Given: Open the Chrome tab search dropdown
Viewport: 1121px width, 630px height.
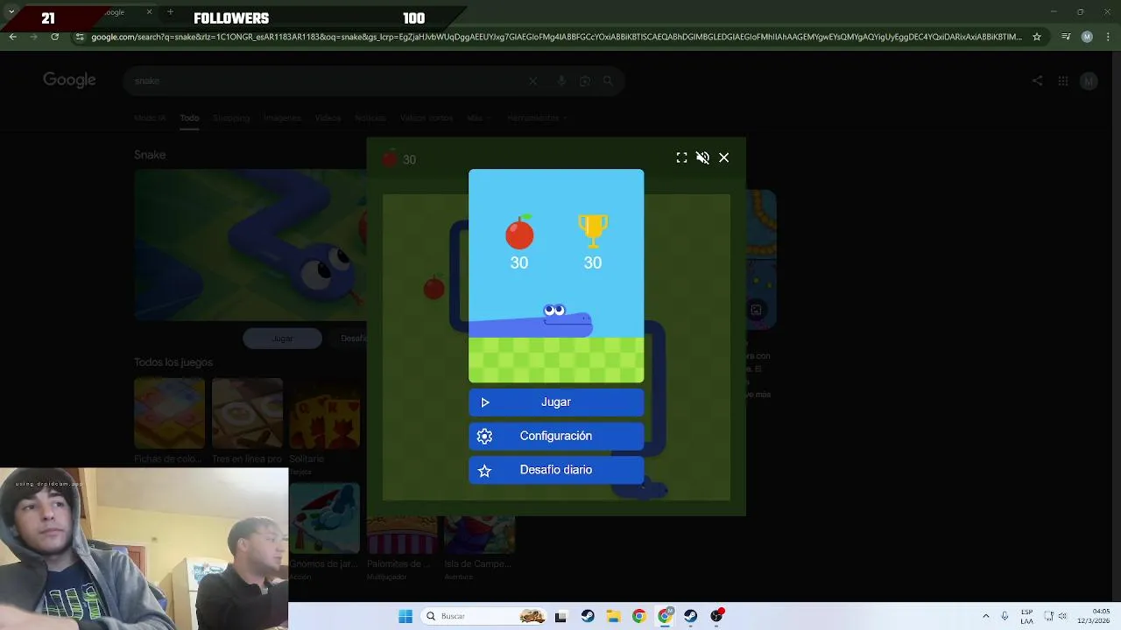Looking at the screenshot, I should (x=11, y=12).
